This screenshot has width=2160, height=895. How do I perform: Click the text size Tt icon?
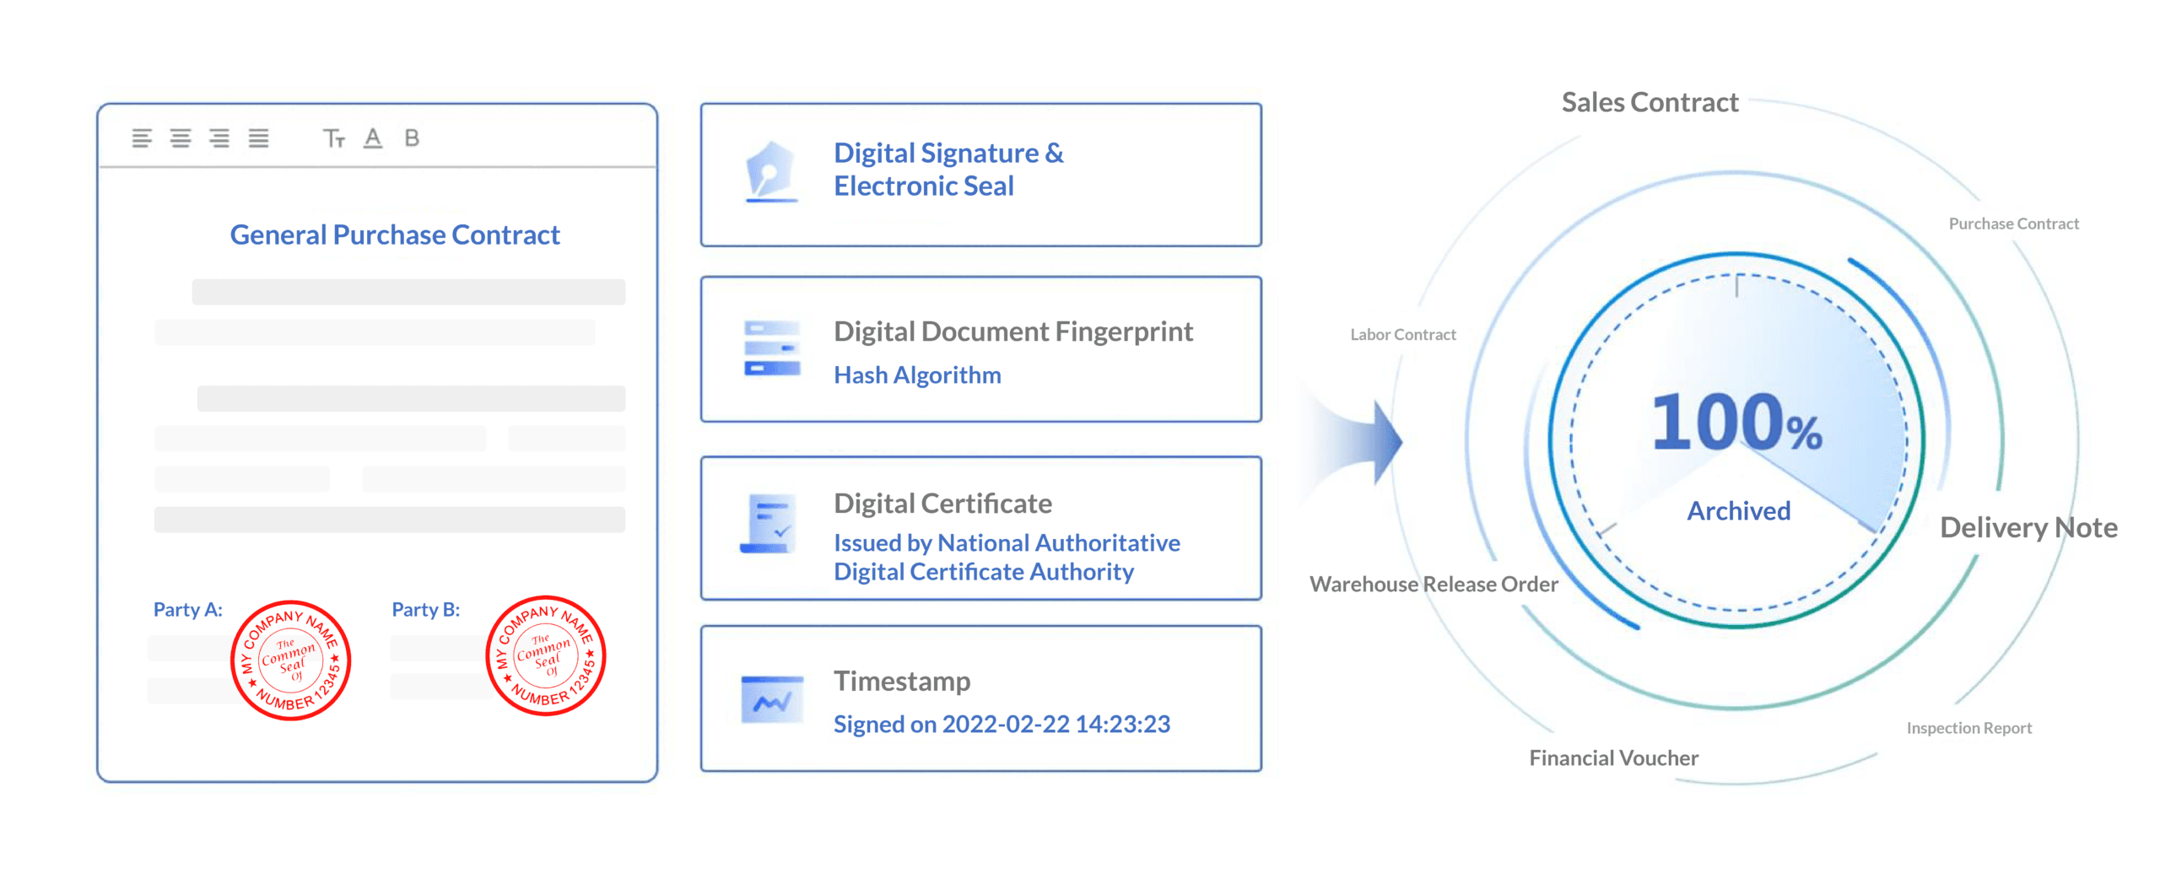pos(334,138)
